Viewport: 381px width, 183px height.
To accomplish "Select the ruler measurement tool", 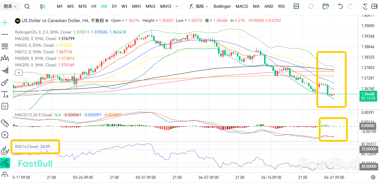I will 5,123.
